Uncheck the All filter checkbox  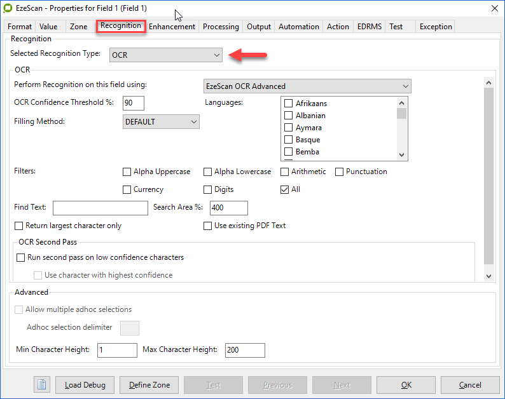click(285, 189)
